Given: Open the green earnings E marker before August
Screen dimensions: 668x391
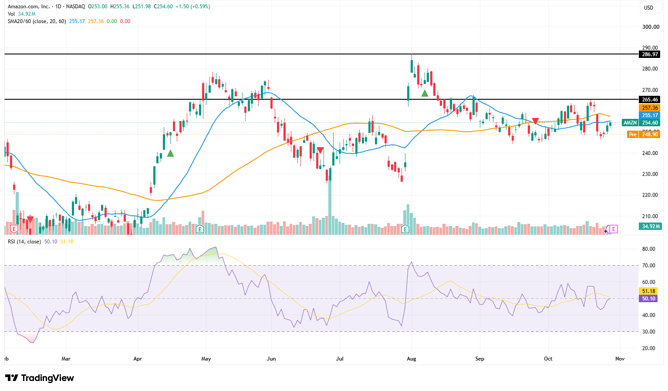Looking at the screenshot, I should [x=405, y=229].
